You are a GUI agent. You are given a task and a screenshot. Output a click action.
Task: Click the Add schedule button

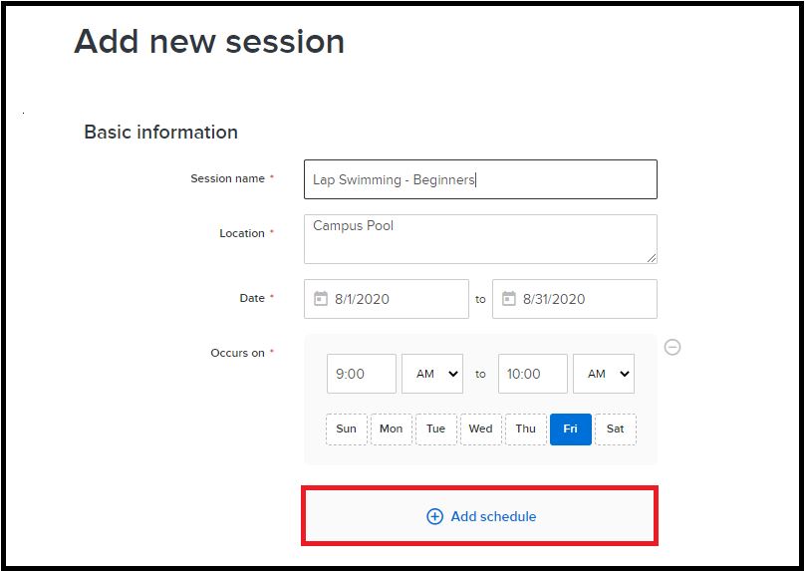(x=479, y=516)
